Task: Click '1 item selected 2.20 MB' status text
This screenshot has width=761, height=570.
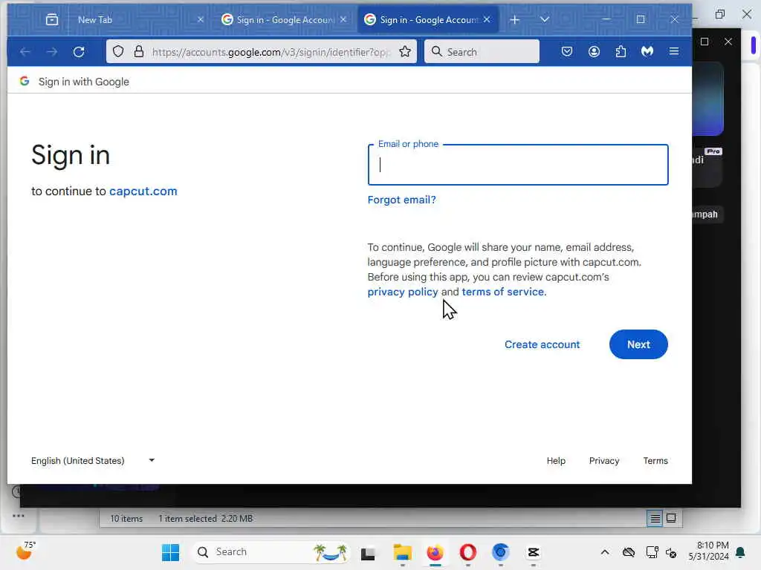Action: pos(205,519)
